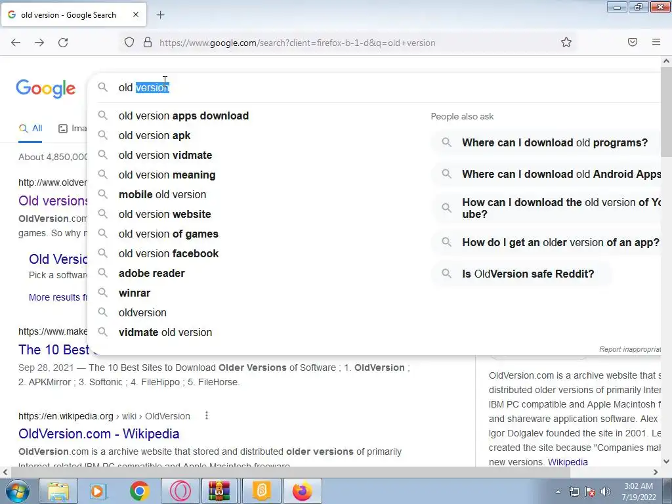Viewport: 672px width, 504px height.
Task: Choose suggestion old version of games
Action: pyautogui.click(x=169, y=234)
